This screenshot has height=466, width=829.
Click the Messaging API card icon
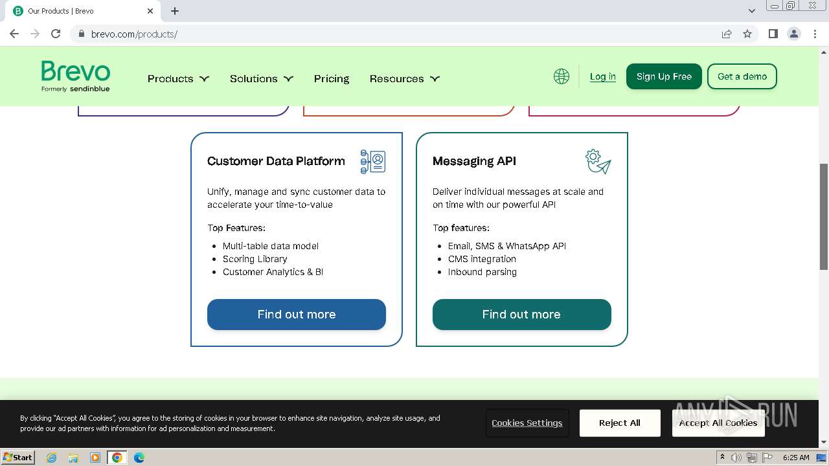pos(598,161)
